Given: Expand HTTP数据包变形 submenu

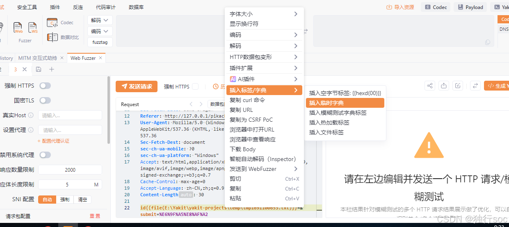Looking at the screenshot, I should pos(264,57).
